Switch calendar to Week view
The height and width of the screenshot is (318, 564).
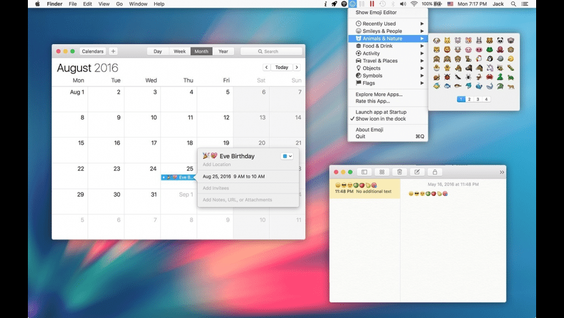(x=180, y=51)
